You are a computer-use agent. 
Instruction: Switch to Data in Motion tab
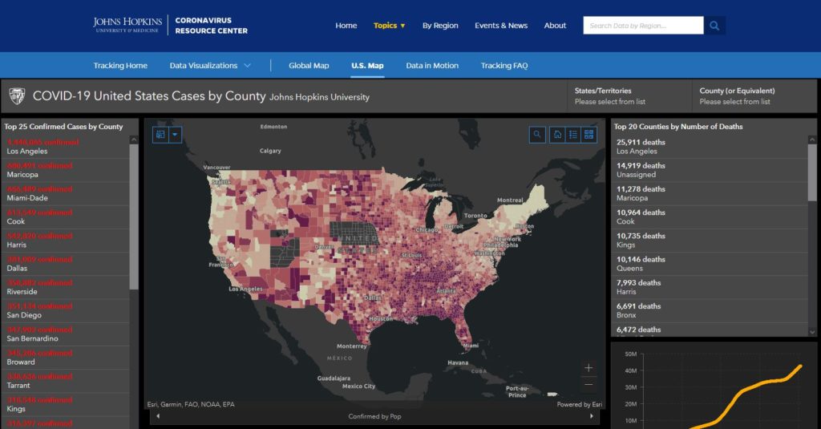click(x=432, y=66)
